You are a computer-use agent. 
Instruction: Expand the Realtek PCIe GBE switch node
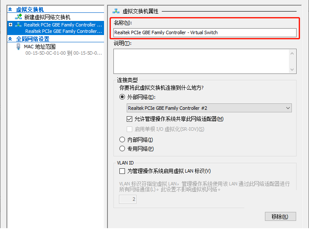pos(11,25)
